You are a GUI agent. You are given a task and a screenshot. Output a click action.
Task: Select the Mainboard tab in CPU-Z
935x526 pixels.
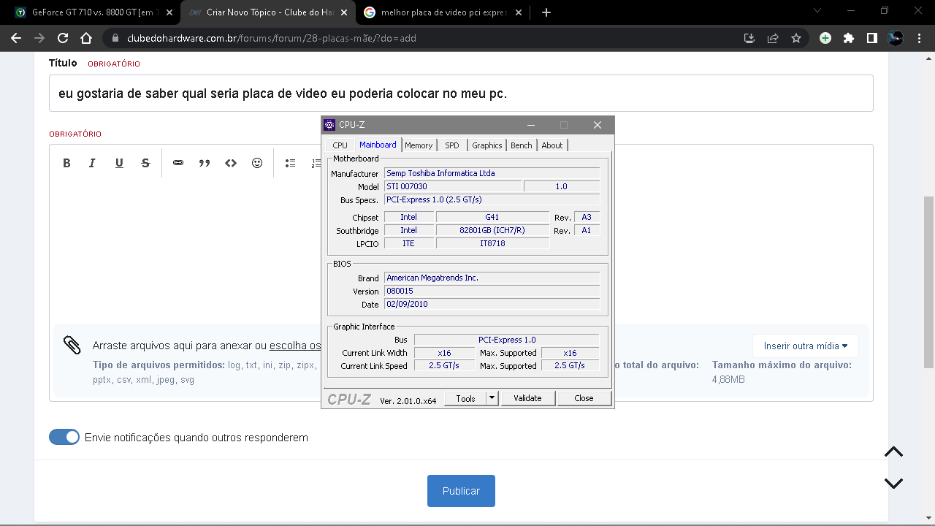pos(378,145)
